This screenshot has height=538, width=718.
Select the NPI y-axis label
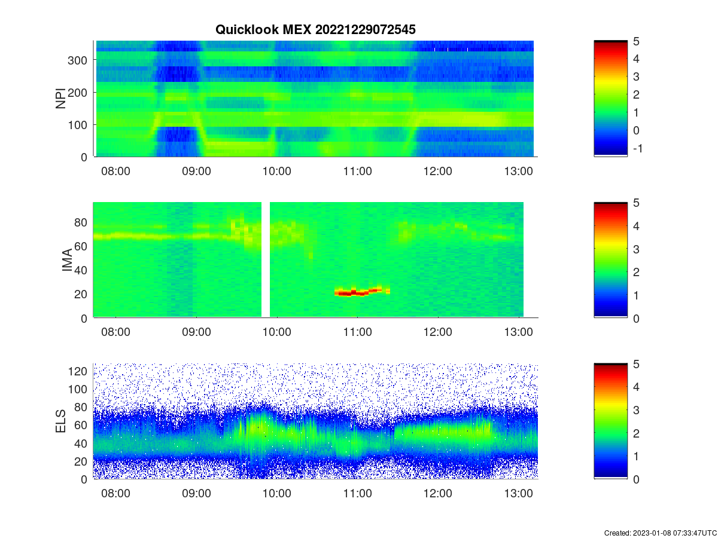pos(60,99)
